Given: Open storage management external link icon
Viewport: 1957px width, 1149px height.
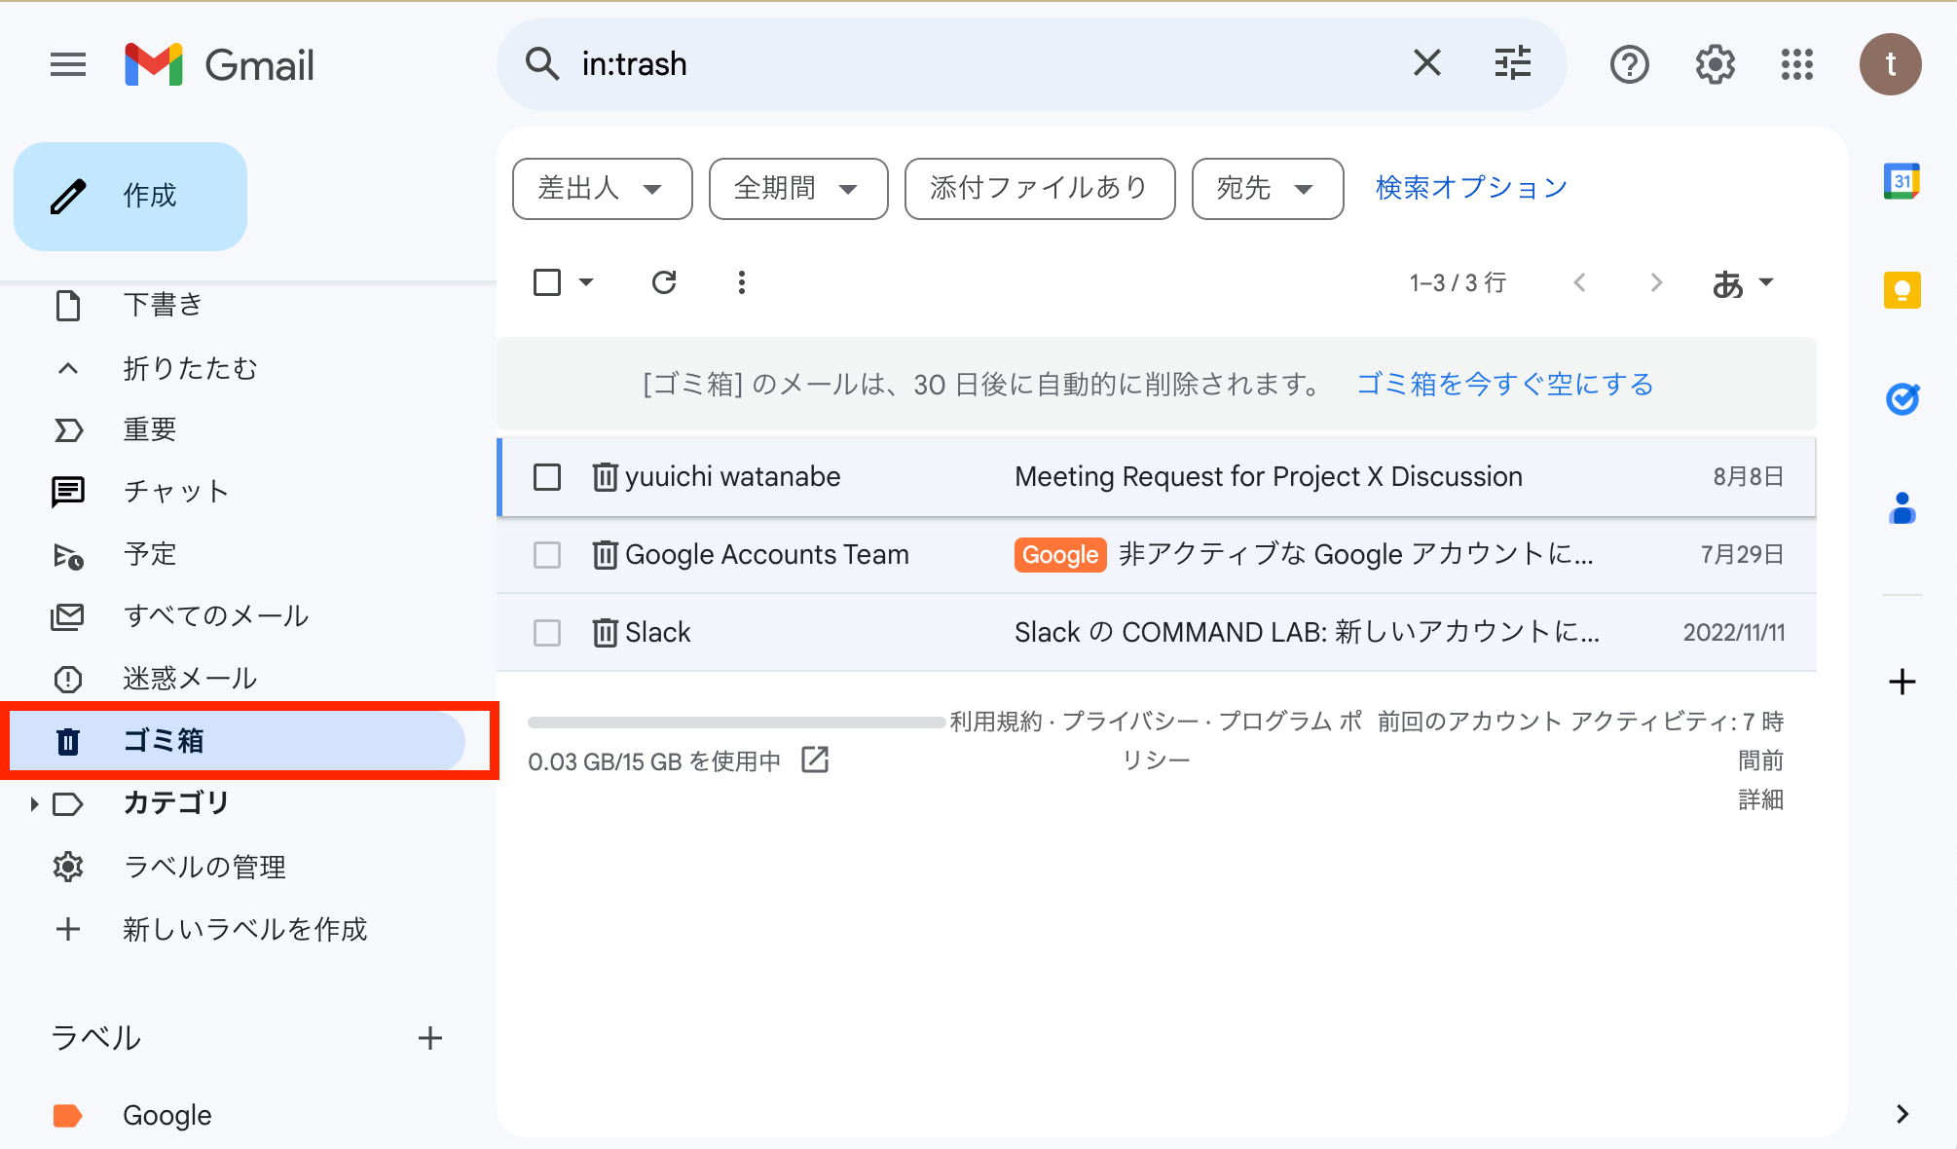Looking at the screenshot, I should 815,760.
